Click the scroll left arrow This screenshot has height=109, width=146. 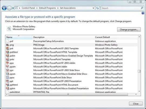point(7,94)
